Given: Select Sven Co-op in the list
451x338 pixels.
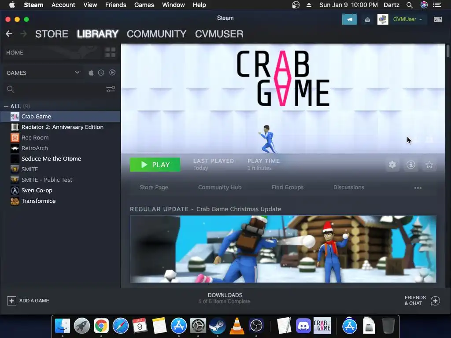Looking at the screenshot, I should pos(61,190).
